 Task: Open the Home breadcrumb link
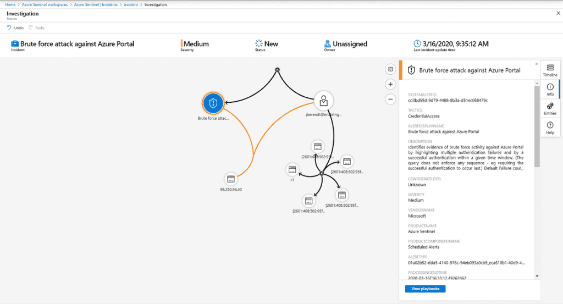[10, 4]
